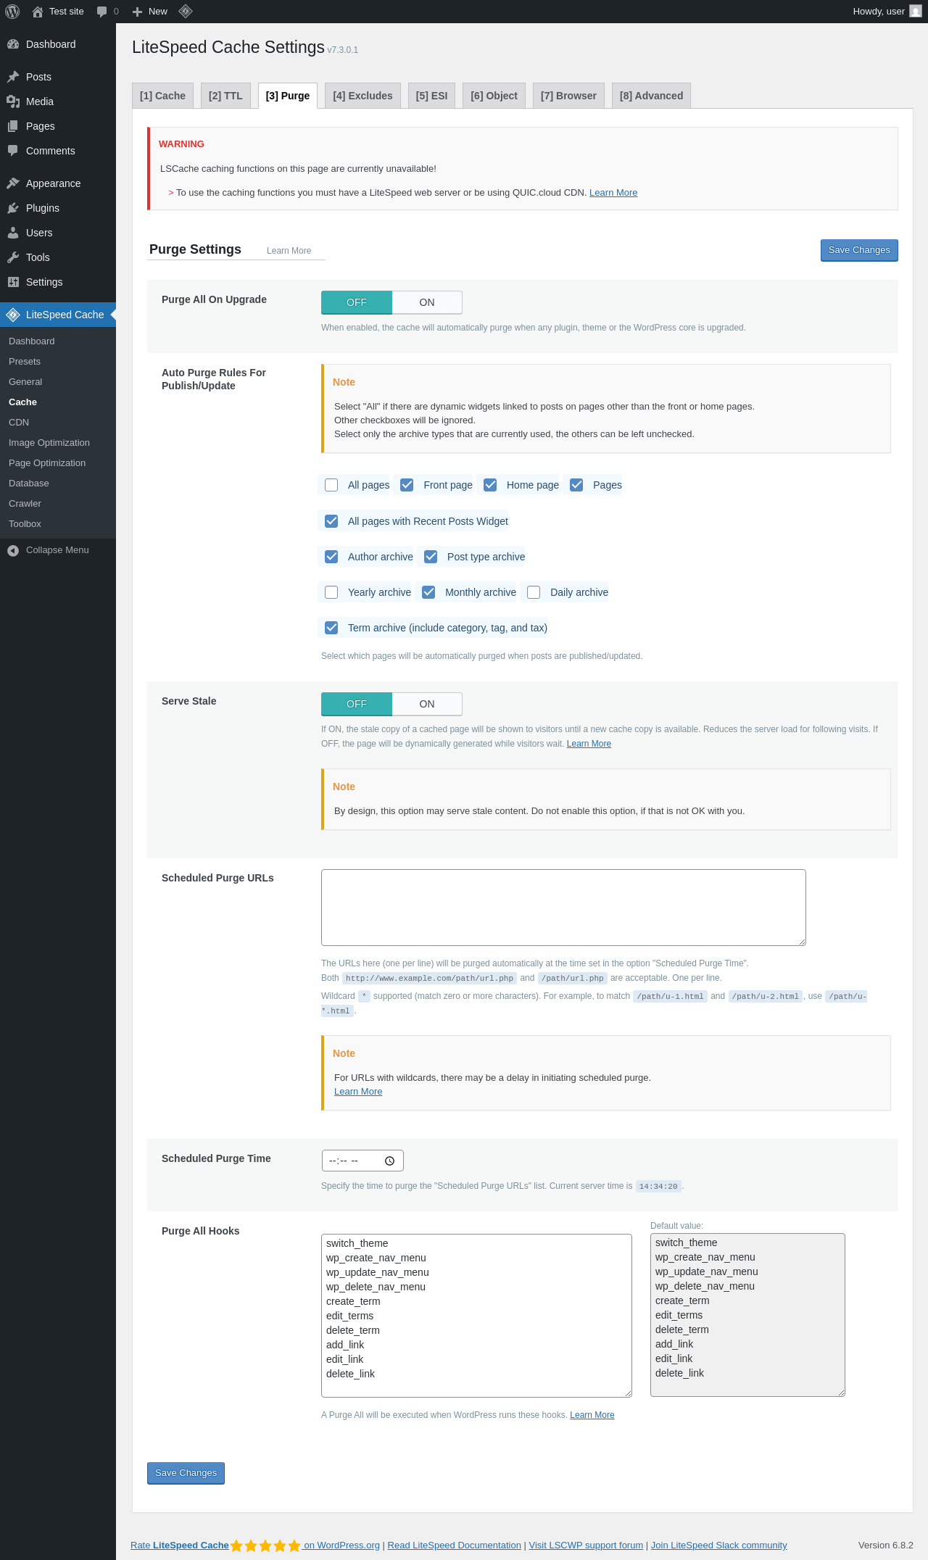Click inside the Scheduled Purge URLs textarea

563,908
